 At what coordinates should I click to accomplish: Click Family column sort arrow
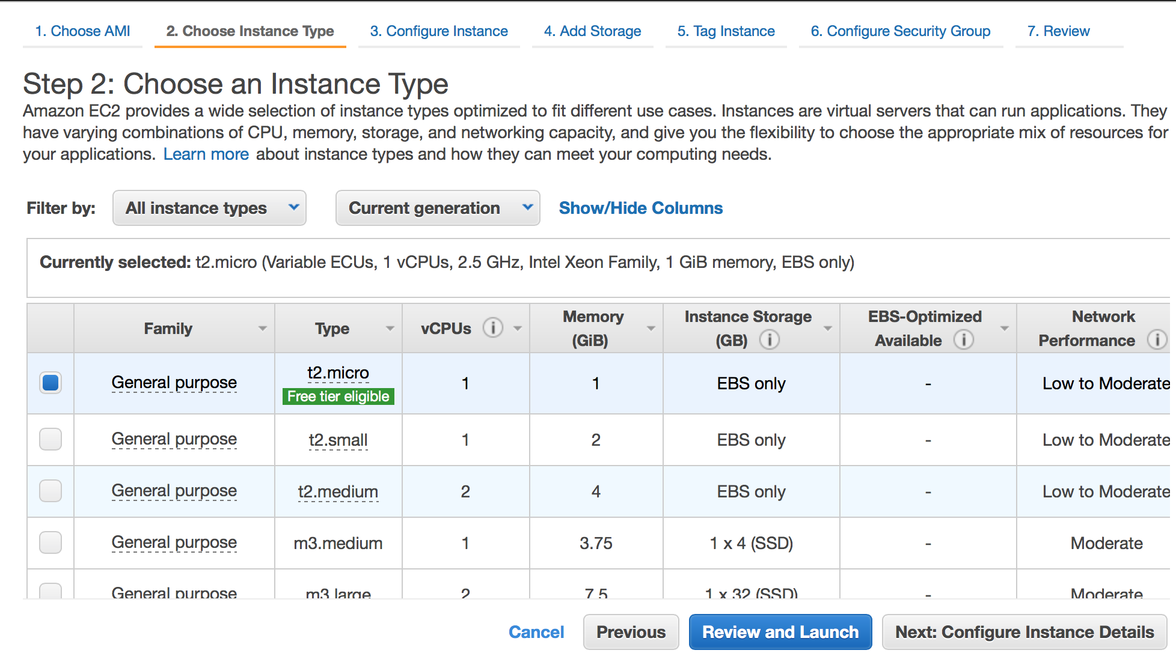point(262,329)
